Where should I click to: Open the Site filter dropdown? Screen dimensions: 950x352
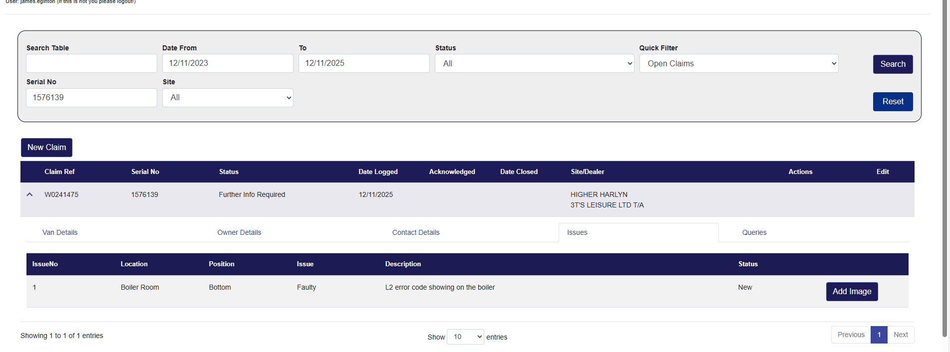coord(228,98)
